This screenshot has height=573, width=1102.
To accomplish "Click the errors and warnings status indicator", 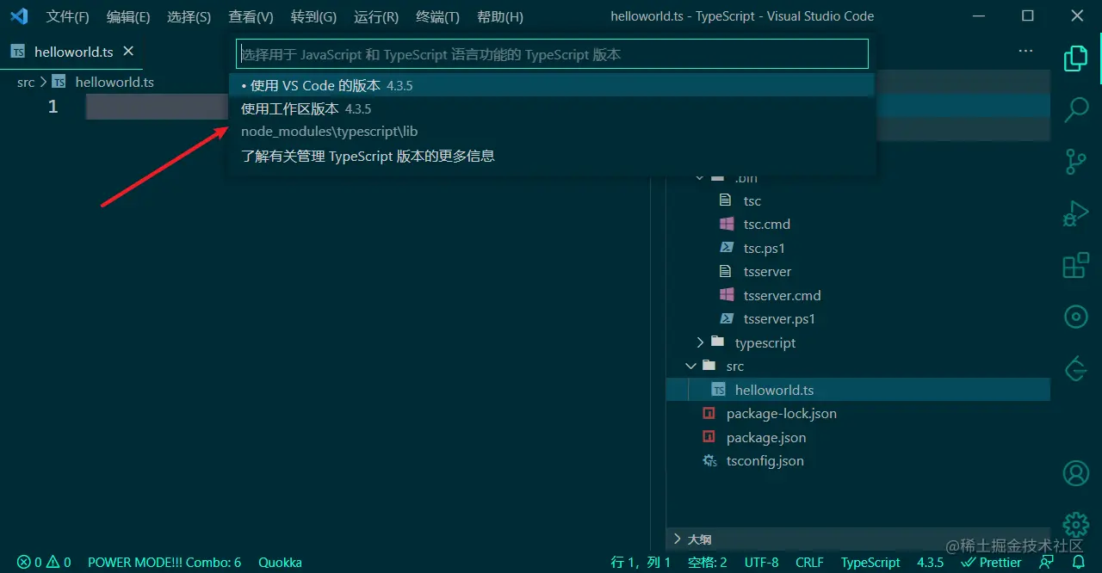I will click(x=44, y=563).
